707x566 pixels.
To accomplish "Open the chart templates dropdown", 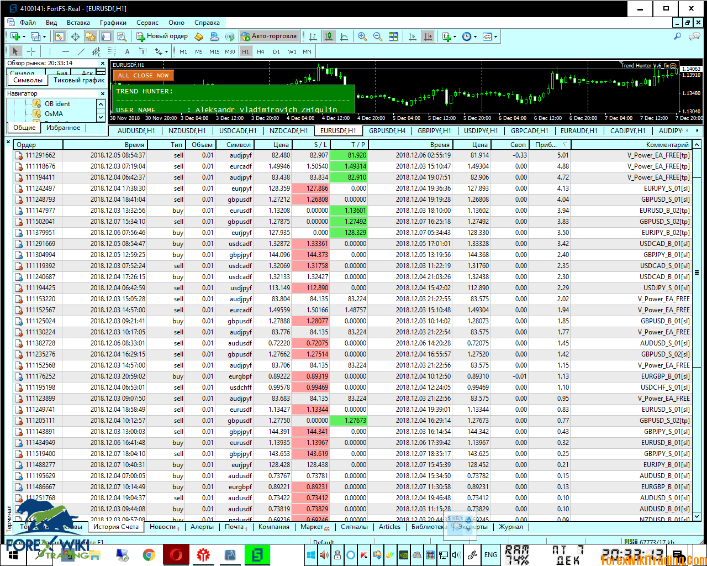I will click(489, 36).
